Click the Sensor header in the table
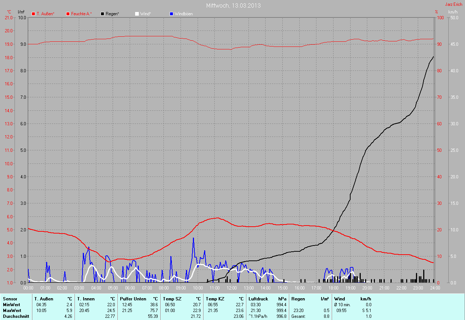This screenshot has height=320, width=465. pyautogui.click(x=10, y=299)
